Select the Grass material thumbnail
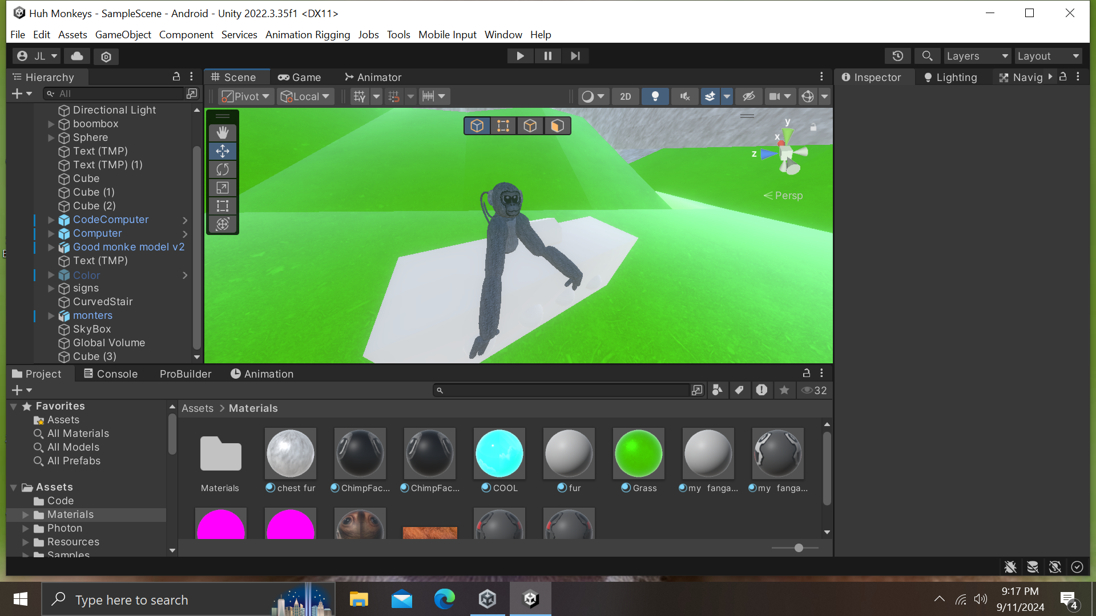Image resolution: width=1096 pixels, height=616 pixels. (x=638, y=455)
